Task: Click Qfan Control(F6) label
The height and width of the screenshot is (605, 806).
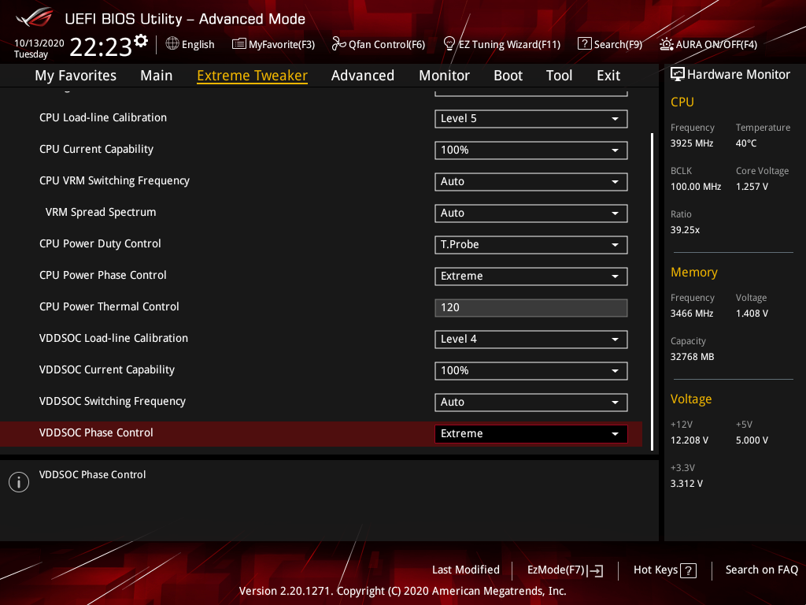Action: point(387,45)
